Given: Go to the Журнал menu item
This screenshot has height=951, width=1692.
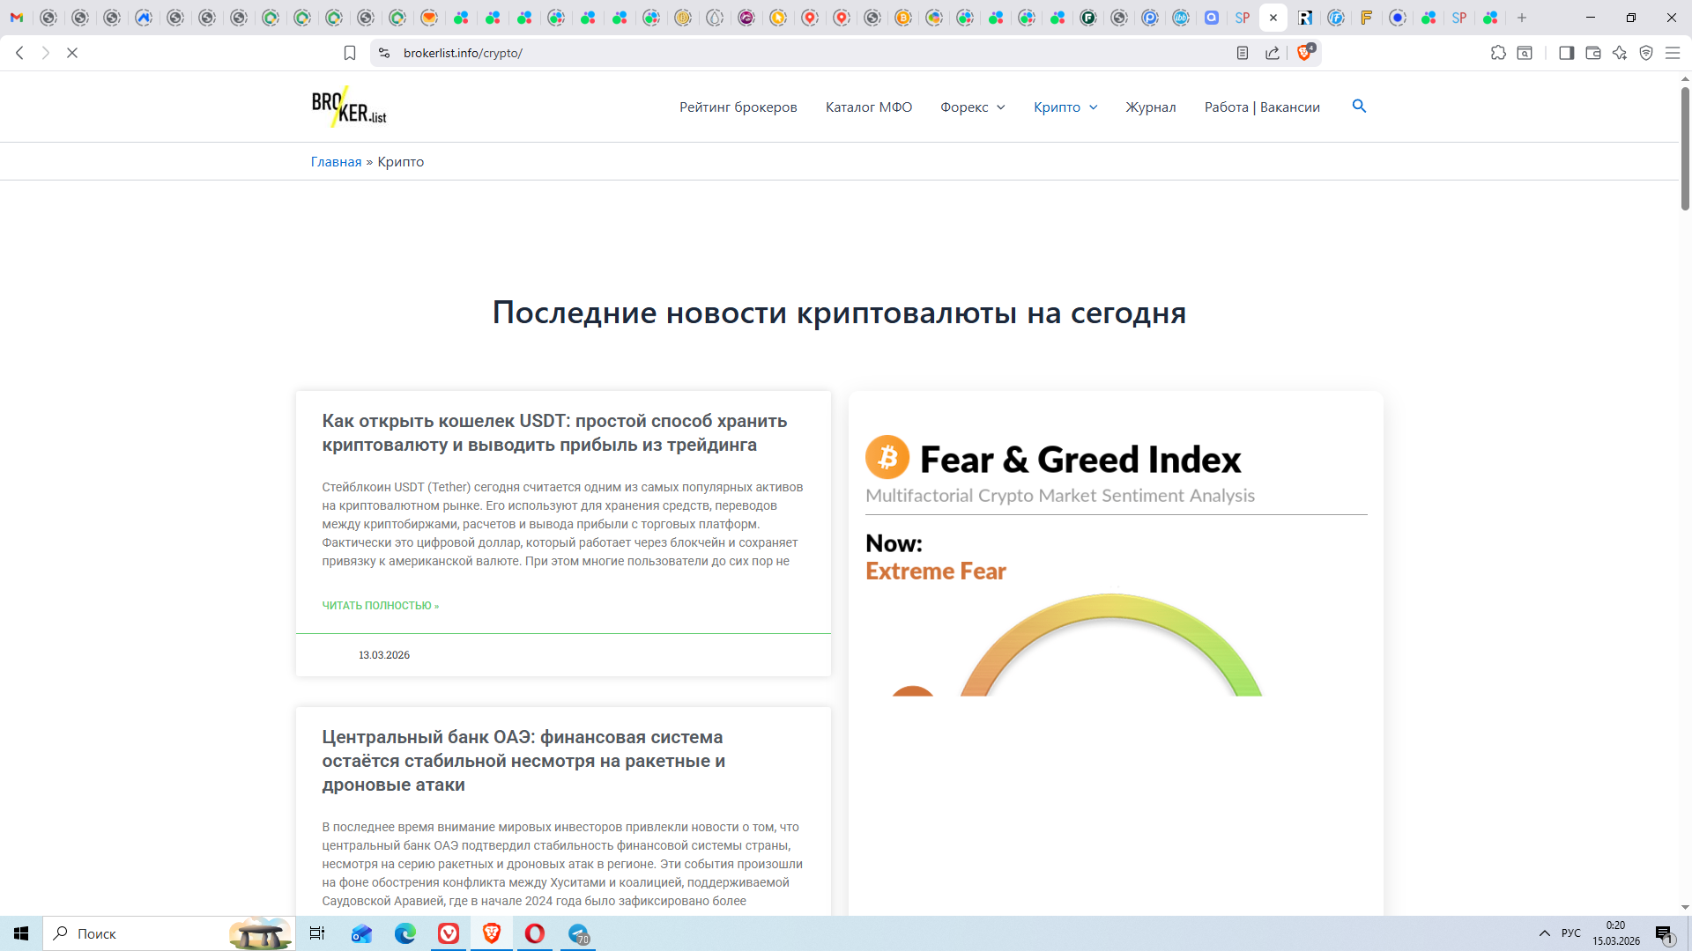Looking at the screenshot, I should 1150,107.
